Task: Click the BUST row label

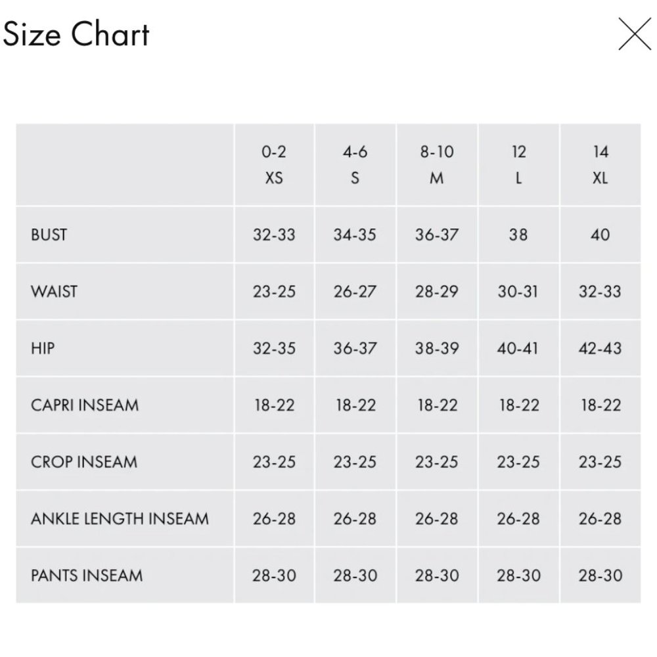Action: pos(49,235)
